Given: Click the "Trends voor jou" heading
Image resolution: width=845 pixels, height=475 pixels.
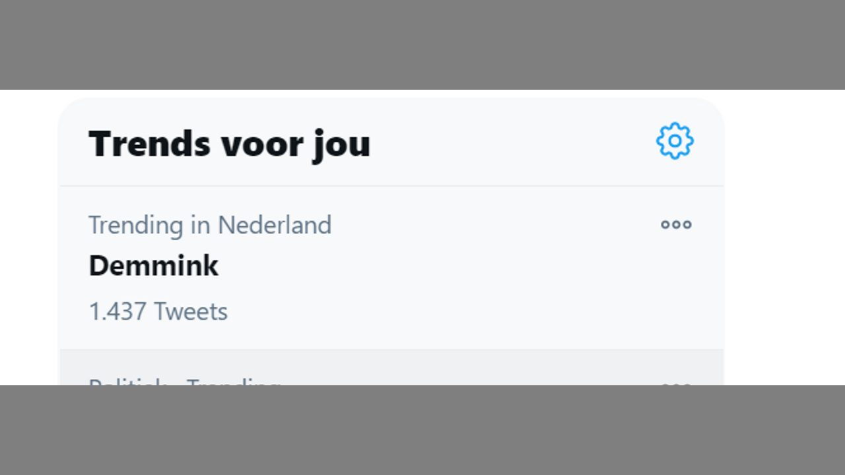Looking at the screenshot, I should tap(229, 143).
